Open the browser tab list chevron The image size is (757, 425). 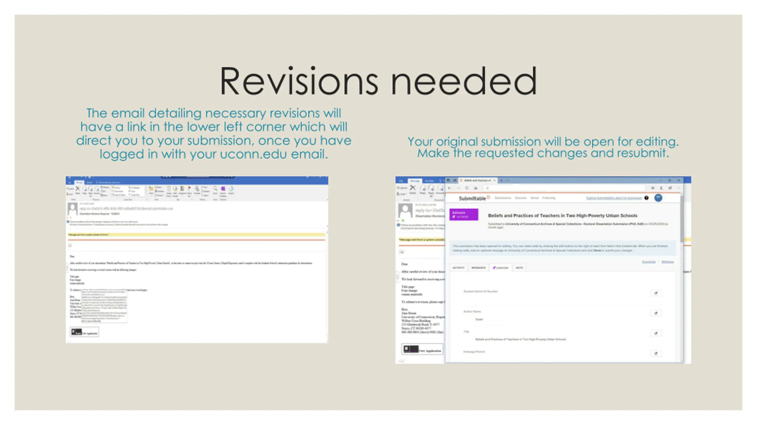(508, 180)
